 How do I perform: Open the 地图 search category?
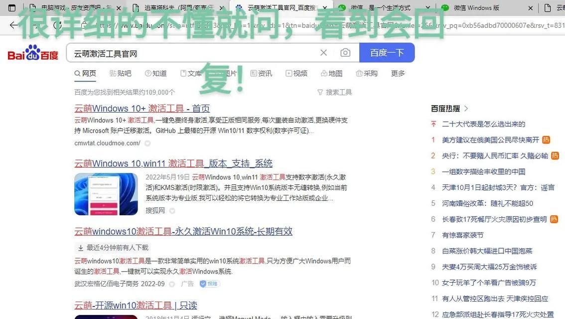[331, 74]
